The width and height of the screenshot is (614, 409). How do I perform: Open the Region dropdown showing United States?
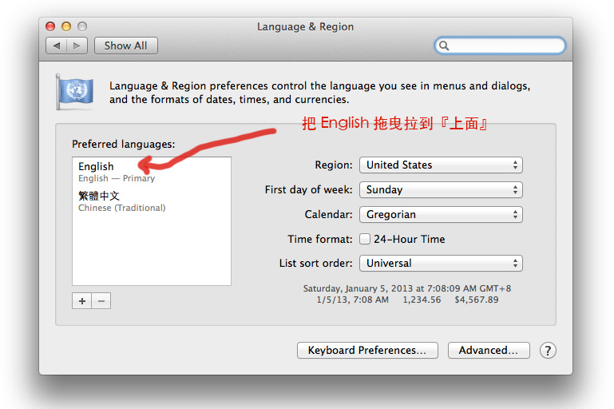click(x=441, y=165)
